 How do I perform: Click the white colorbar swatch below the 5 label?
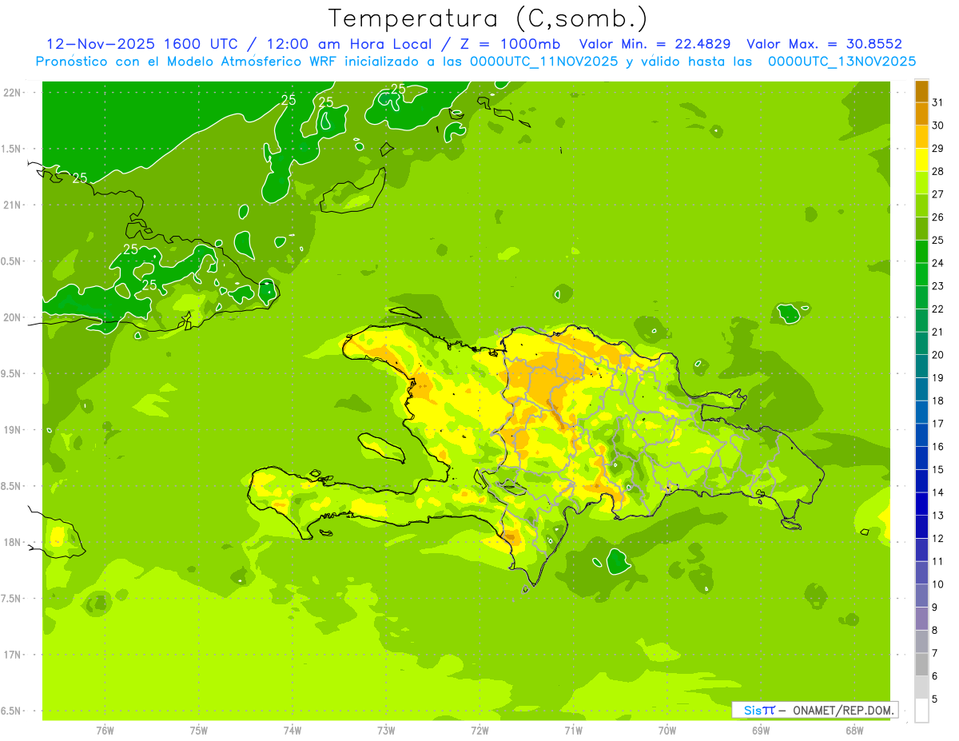click(x=921, y=710)
